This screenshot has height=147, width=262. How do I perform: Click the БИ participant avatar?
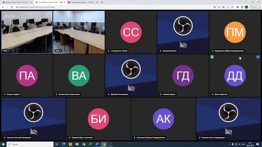point(98,119)
